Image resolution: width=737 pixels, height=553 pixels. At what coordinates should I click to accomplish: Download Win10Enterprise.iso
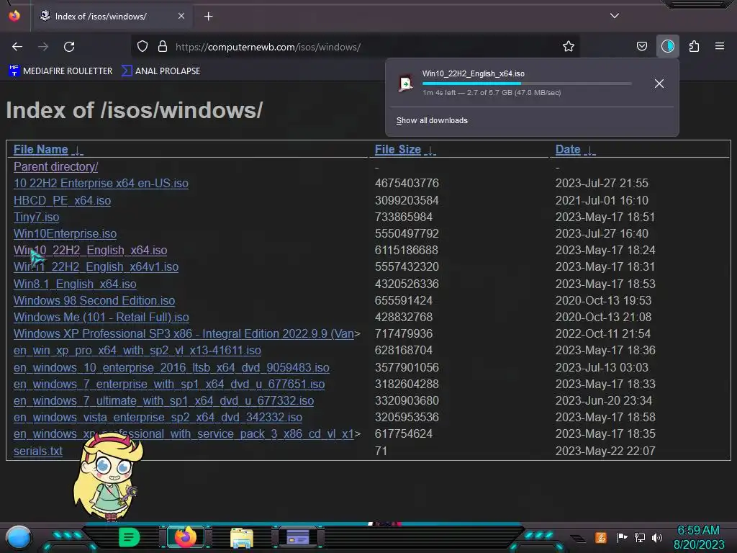click(65, 234)
